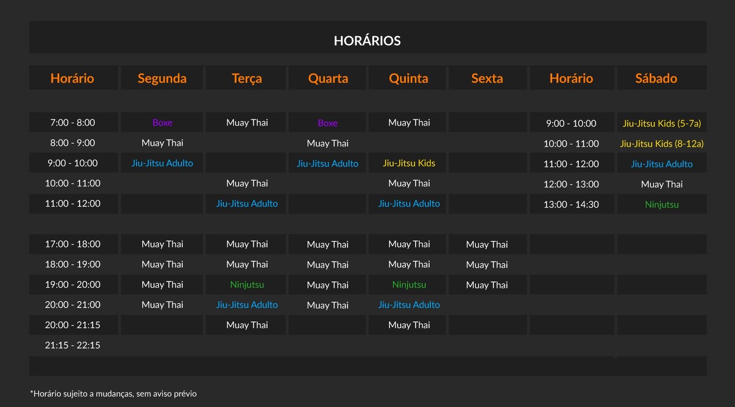Click the 21:15 - 22:15 time slot
735x407 pixels.
pos(72,345)
